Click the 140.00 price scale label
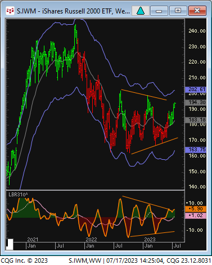The image size is (212, 265). pyautogui.click(x=197, y=187)
